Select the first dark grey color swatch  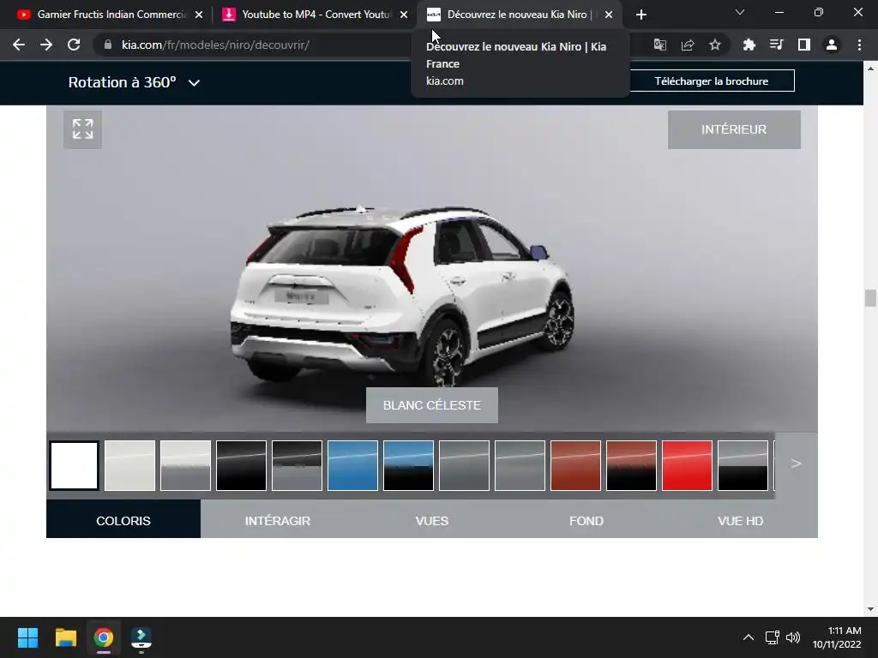(464, 465)
